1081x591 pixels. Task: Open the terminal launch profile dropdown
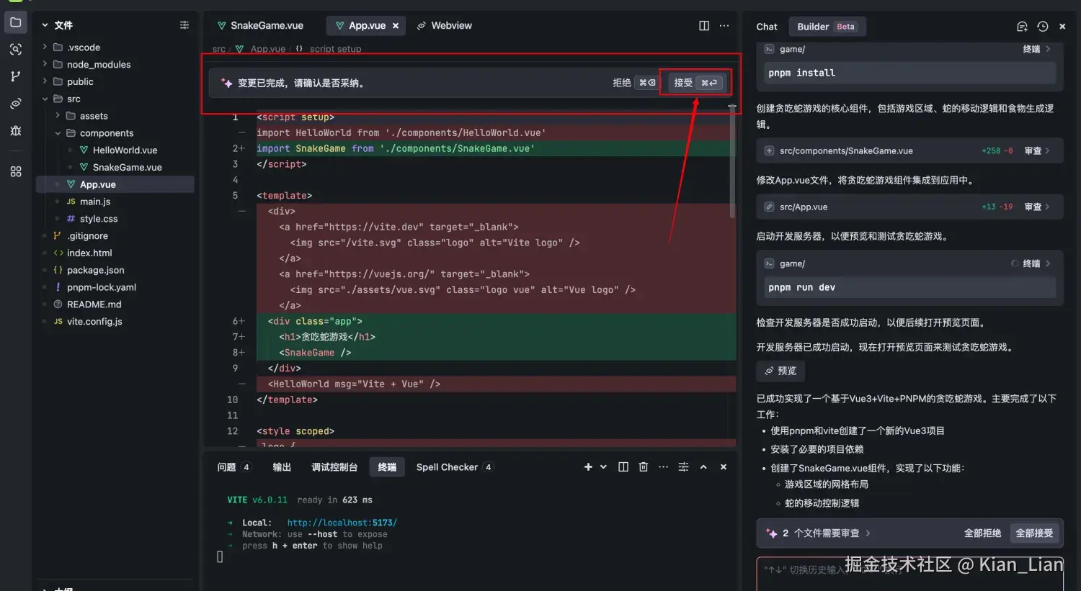(x=603, y=467)
